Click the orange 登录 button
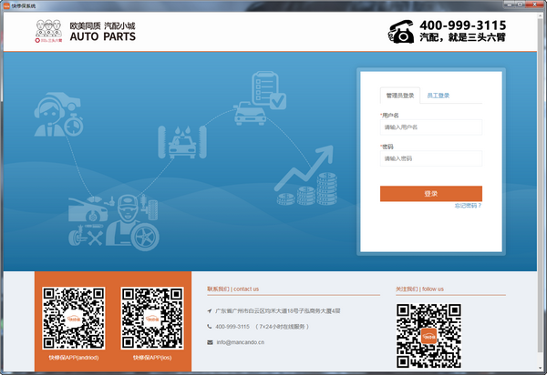This screenshot has height=375, width=547. [431, 194]
